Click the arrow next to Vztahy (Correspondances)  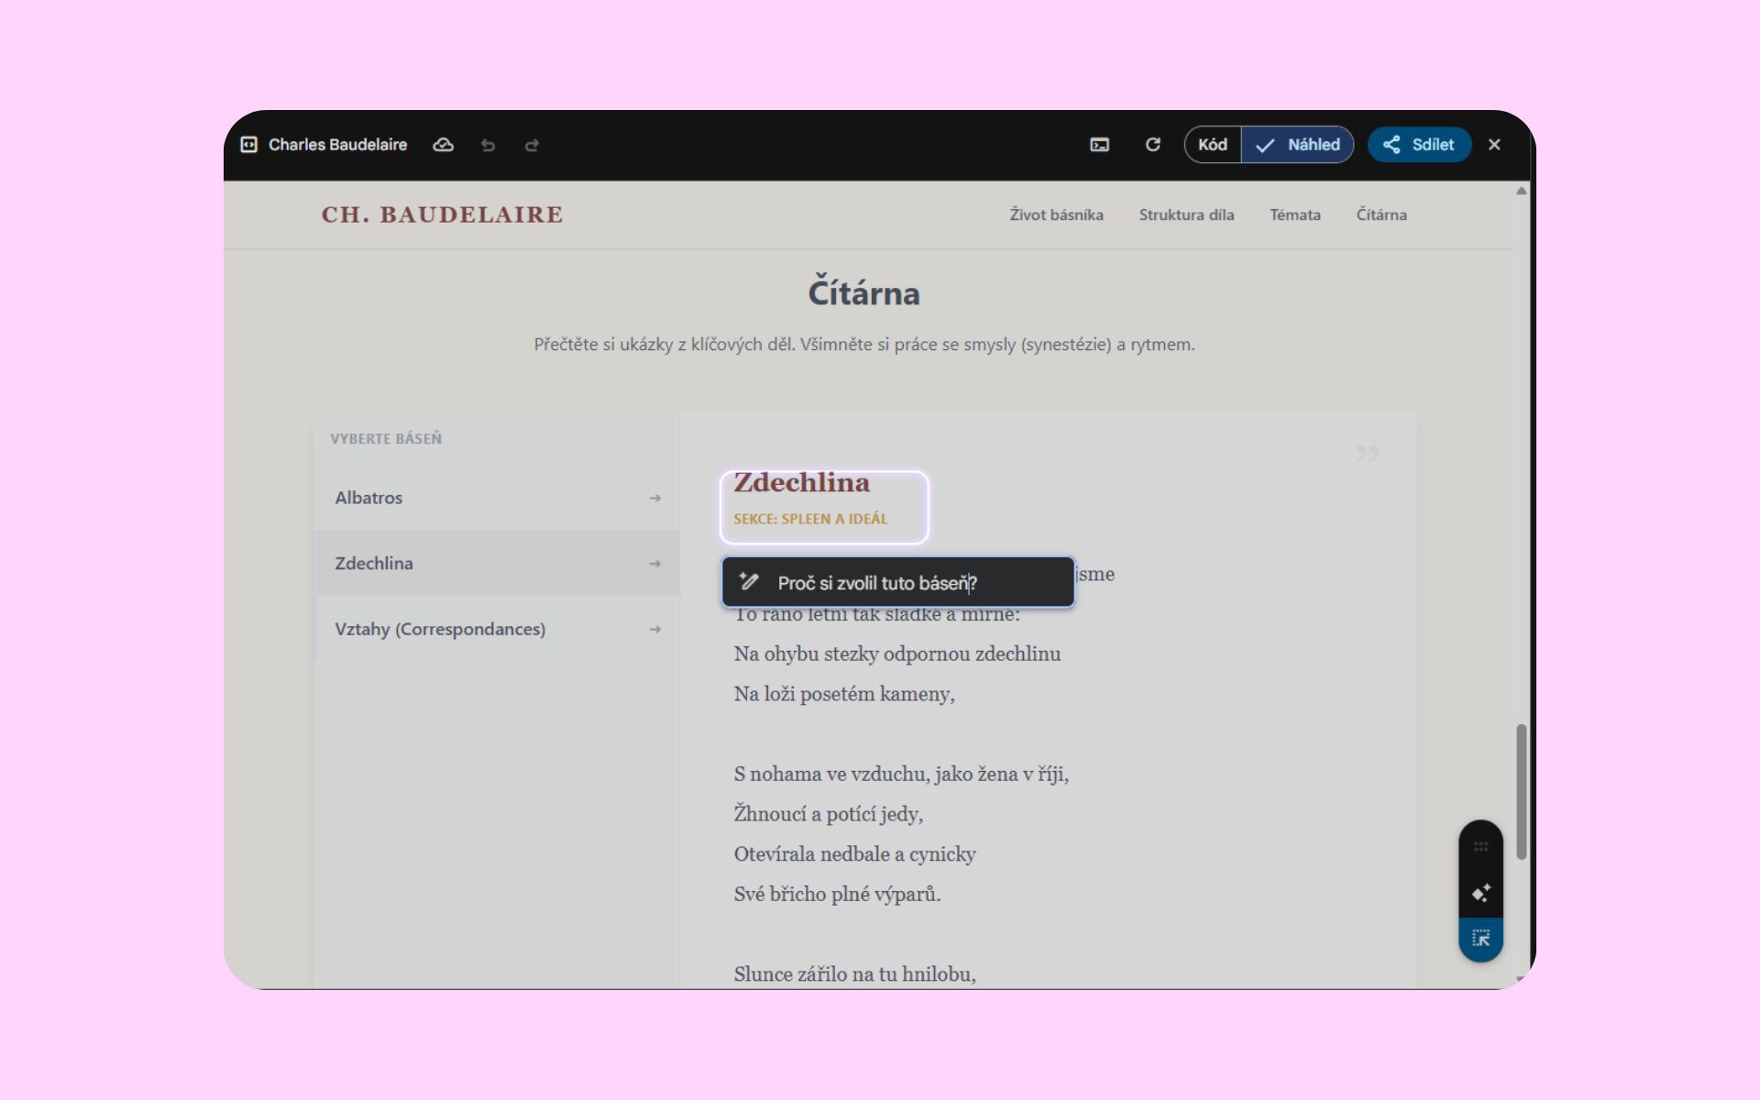pyautogui.click(x=654, y=630)
